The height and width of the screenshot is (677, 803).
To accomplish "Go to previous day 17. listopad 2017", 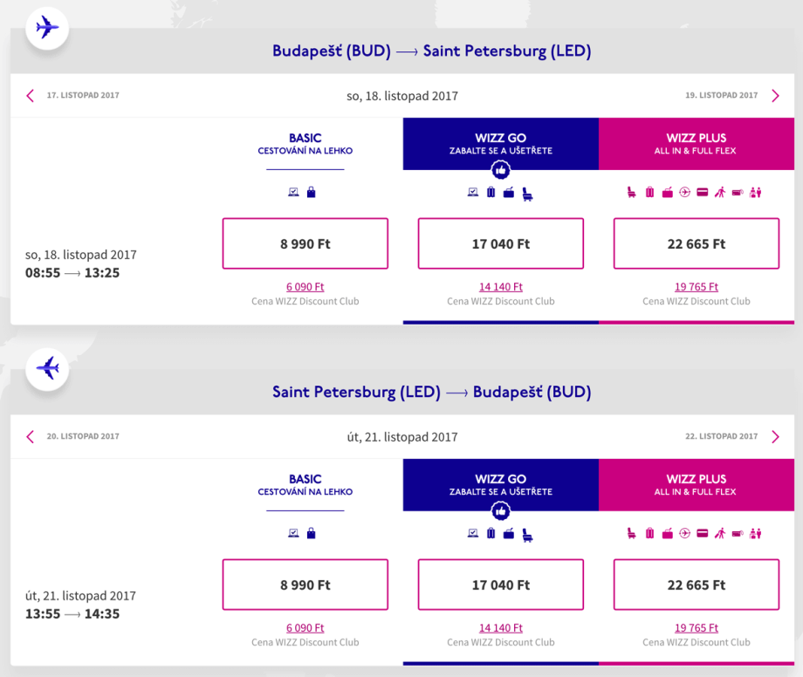I will pos(31,96).
